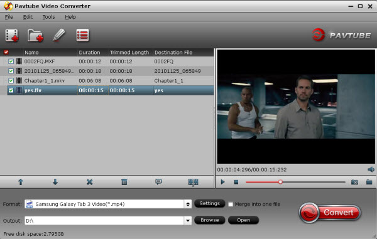Click the Settings button
Image resolution: width=377 pixels, height=239 pixels.
(x=209, y=203)
